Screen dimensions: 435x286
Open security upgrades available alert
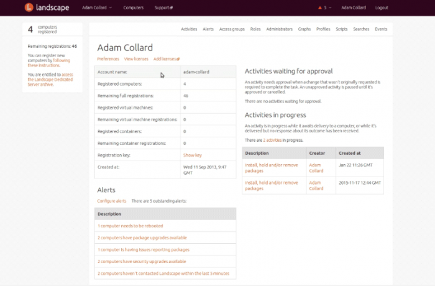coord(142,262)
